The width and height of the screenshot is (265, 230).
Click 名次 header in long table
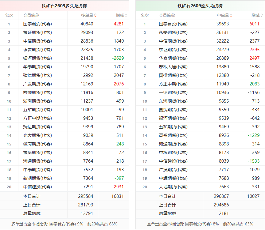[9, 16]
